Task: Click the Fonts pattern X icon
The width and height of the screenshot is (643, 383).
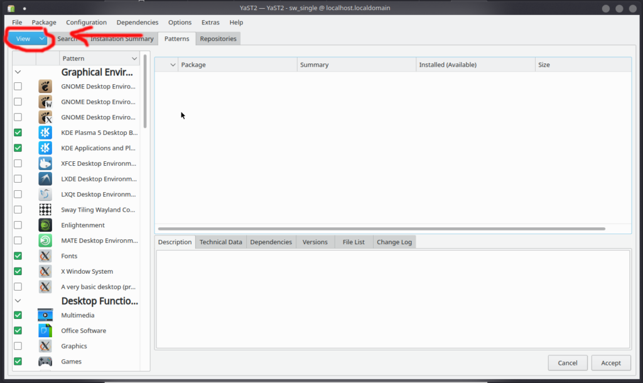Action: point(45,256)
